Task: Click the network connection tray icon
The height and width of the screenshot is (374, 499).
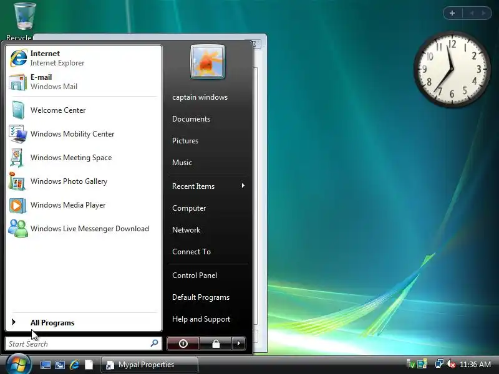Action: 439,363
